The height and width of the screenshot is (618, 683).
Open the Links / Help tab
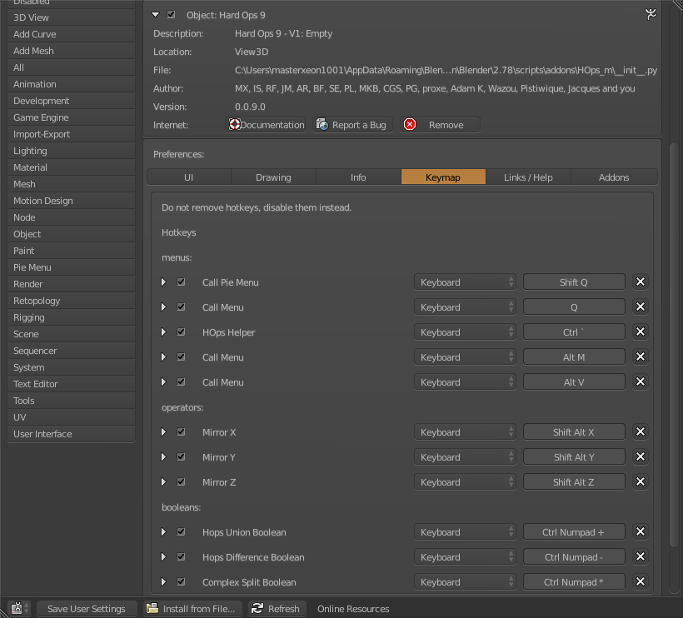point(528,177)
